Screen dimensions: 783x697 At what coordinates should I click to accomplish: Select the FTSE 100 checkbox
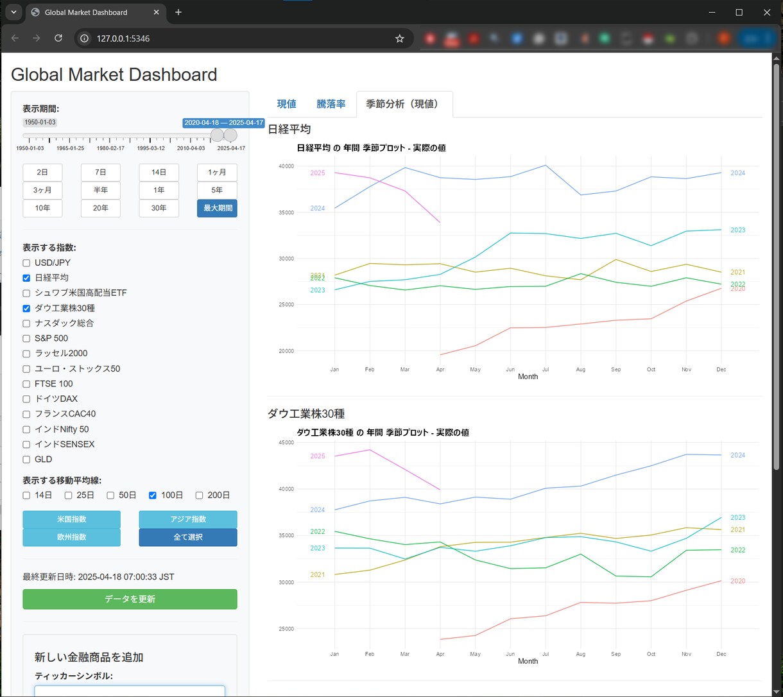click(26, 384)
